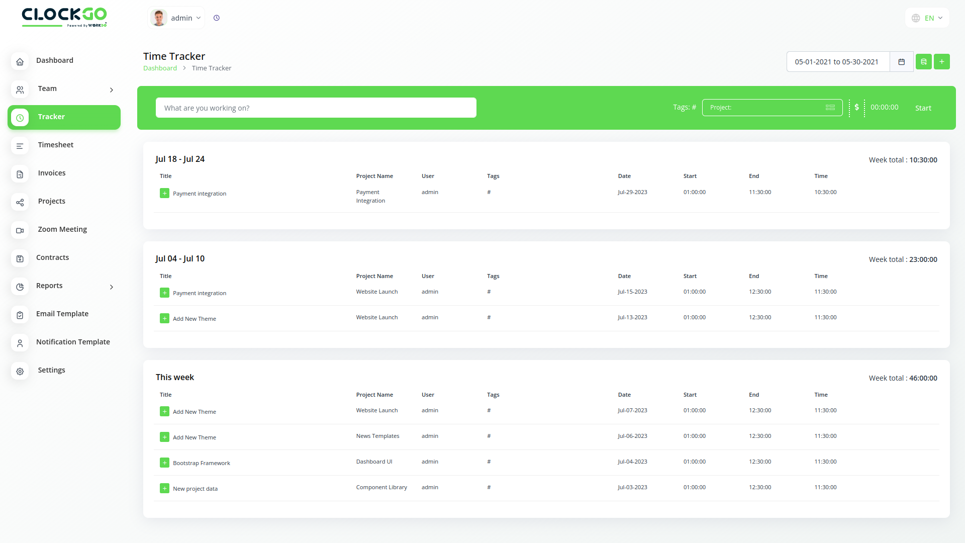Open Zoom Meeting from sidebar

point(62,229)
